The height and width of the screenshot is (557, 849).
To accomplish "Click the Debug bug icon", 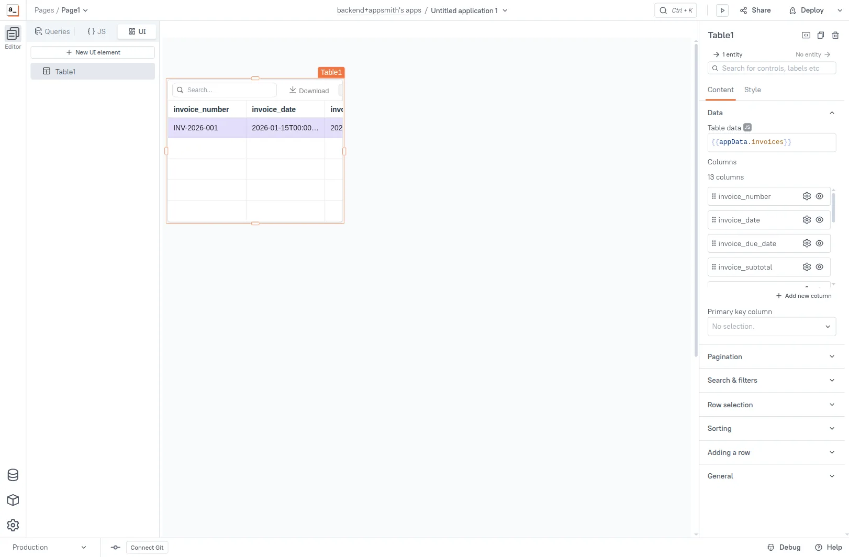I will 771,548.
